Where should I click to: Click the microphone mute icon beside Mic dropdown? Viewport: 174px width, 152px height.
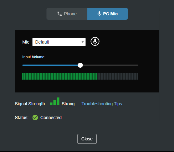click(95, 41)
